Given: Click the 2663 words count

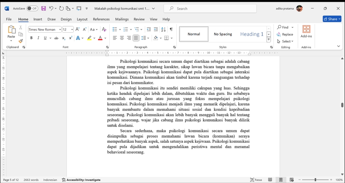Looking at the screenshot, I should (31, 180).
